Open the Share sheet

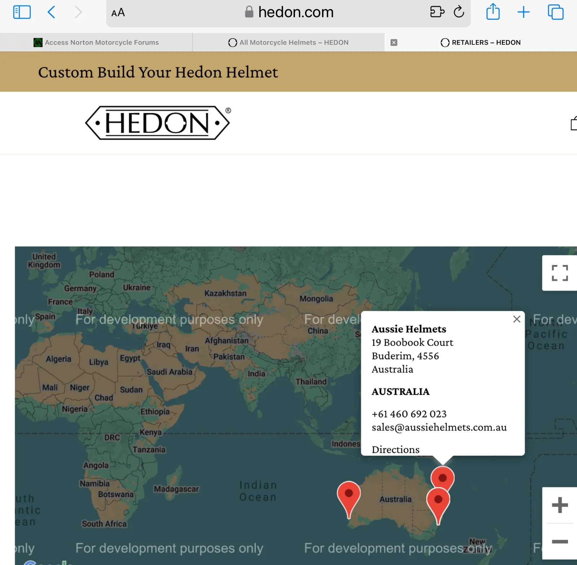coord(493,12)
